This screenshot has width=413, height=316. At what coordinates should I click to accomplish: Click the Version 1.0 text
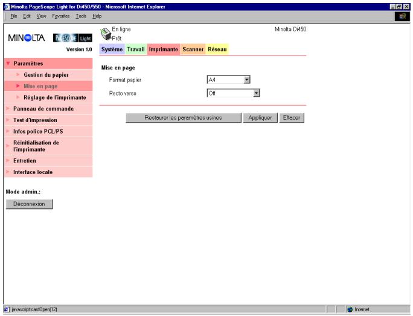tap(79, 50)
